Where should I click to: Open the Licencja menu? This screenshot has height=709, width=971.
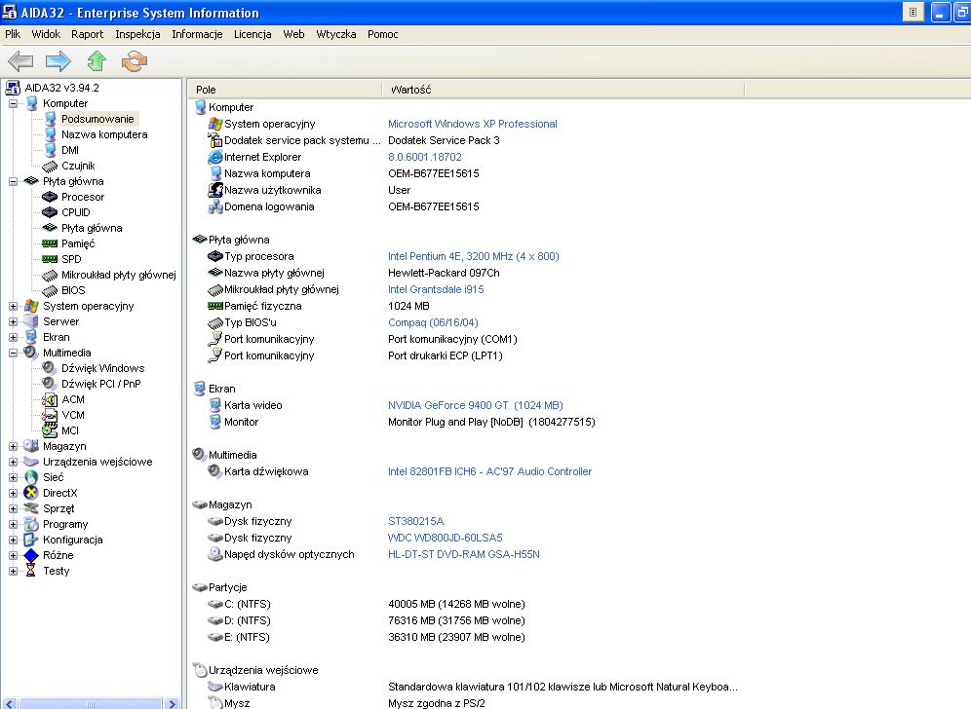252,34
